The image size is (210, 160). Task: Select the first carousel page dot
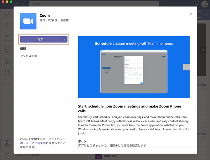pyautogui.click(x=129, y=101)
